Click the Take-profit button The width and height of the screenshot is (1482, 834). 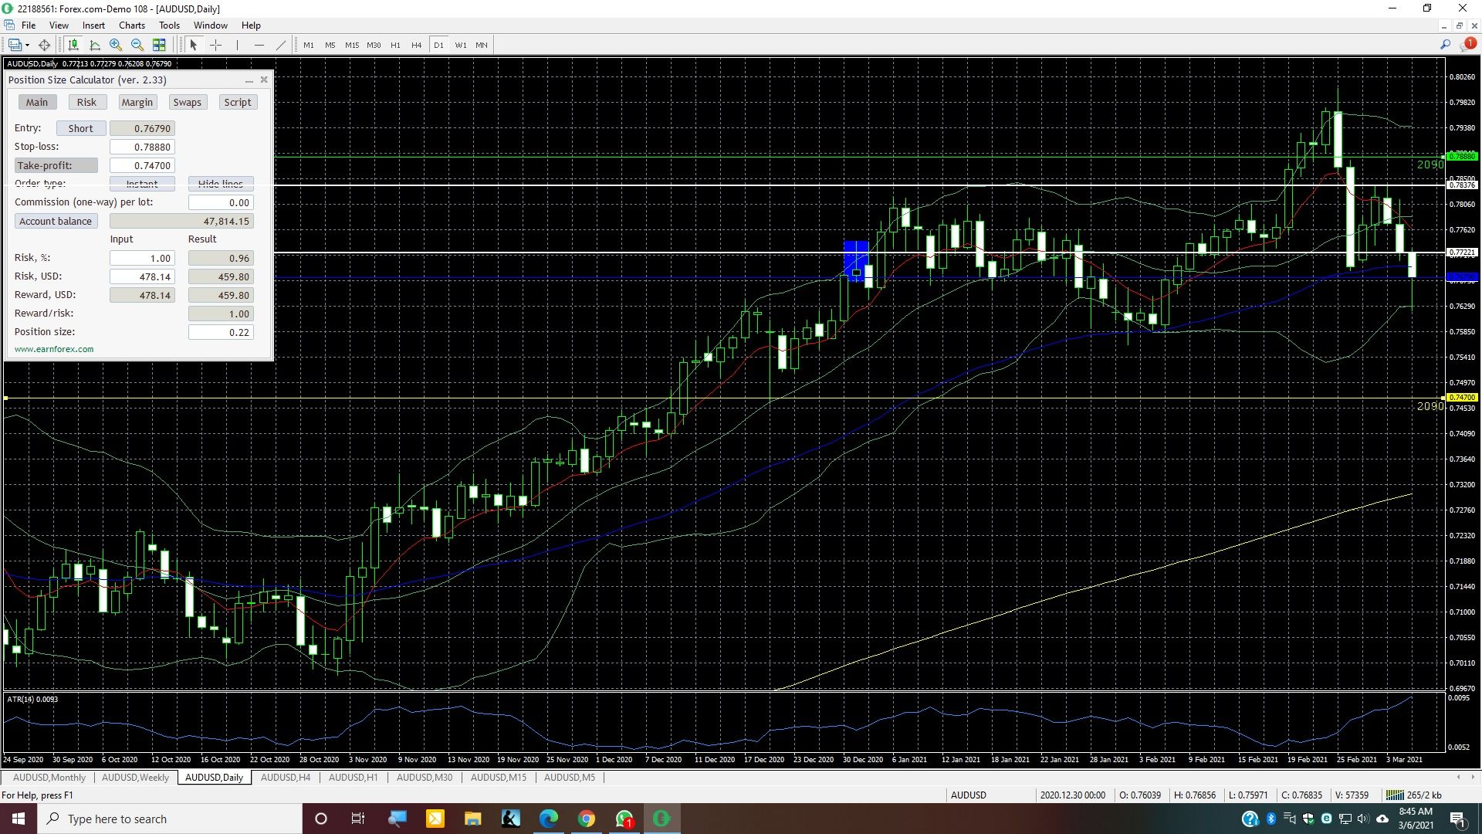(56, 165)
